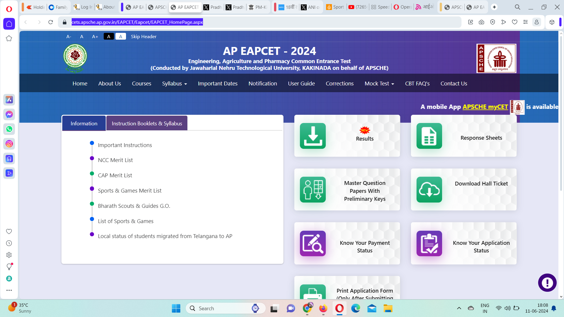564x317 pixels.
Task: Open Local status of migrated students link
Action: [165, 236]
